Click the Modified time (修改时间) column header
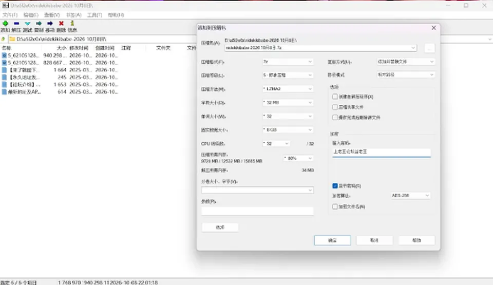Viewport: 493px width, 285px height. coord(79,48)
